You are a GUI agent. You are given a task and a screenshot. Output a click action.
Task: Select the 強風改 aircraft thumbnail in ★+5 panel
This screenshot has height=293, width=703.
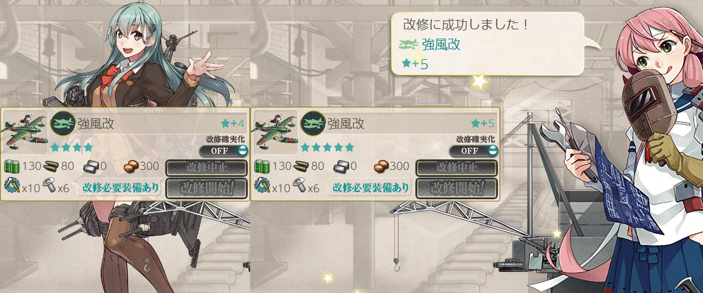click(275, 132)
